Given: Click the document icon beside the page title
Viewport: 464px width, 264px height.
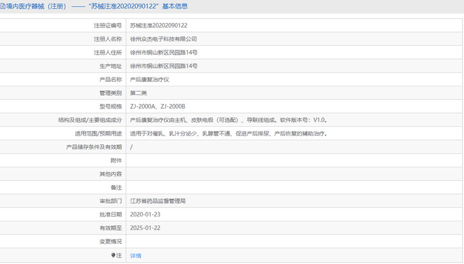Looking at the screenshot, I should (3, 6).
